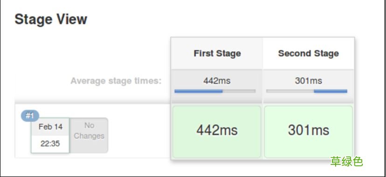
Task: Click the No Changes box for build #1
Action: point(89,135)
